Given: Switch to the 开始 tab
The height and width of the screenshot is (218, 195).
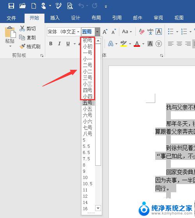Looking at the screenshot, I should click(x=34, y=18).
